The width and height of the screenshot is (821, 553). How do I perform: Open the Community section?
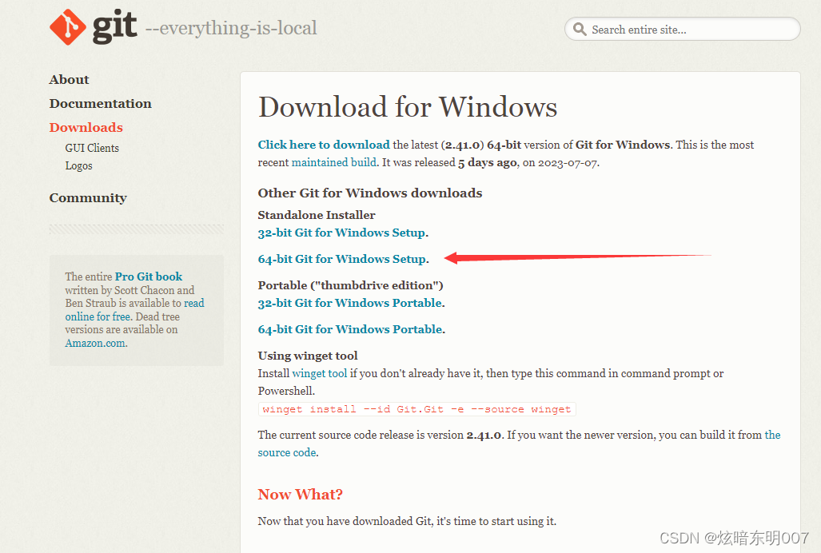tap(88, 197)
